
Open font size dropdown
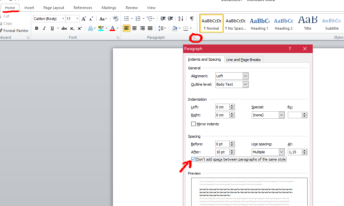pyautogui.click(x=77, y=19)
